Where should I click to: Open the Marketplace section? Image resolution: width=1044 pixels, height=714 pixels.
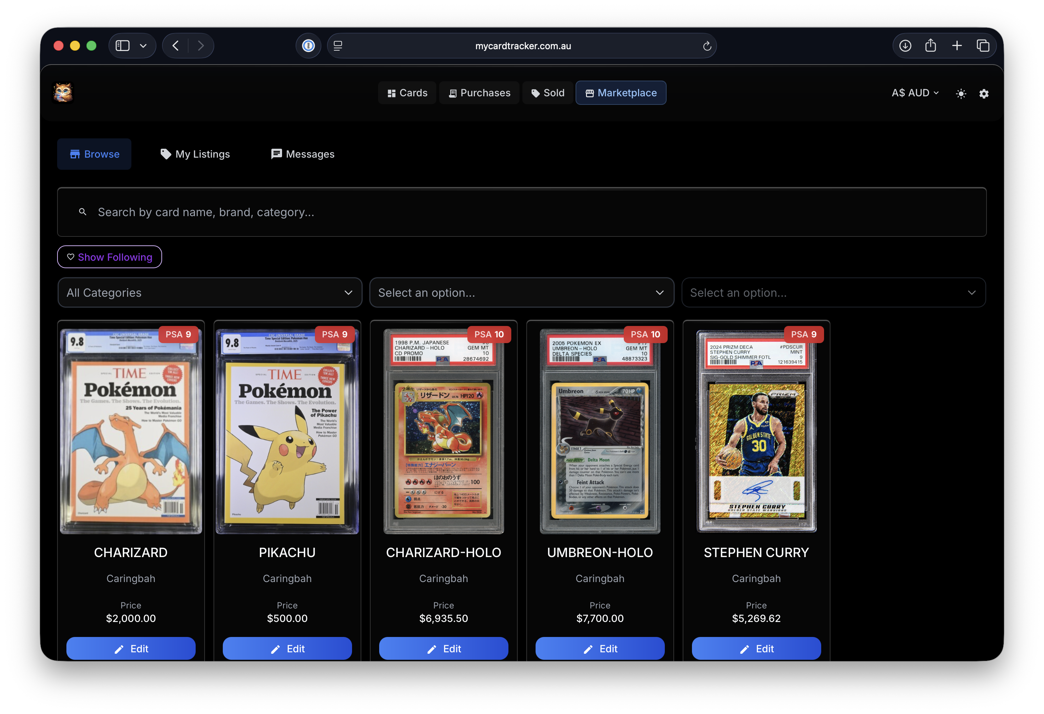click(x=621, y=93)
